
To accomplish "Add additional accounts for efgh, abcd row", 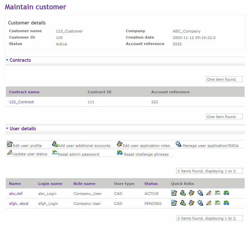I will coord(183,203).
